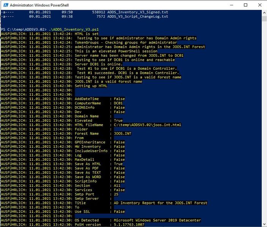The width and height of the screenshot is (267, 227).
Task: Click 'TokenGroups - Checking groups for administrator'
Action: 126,42
